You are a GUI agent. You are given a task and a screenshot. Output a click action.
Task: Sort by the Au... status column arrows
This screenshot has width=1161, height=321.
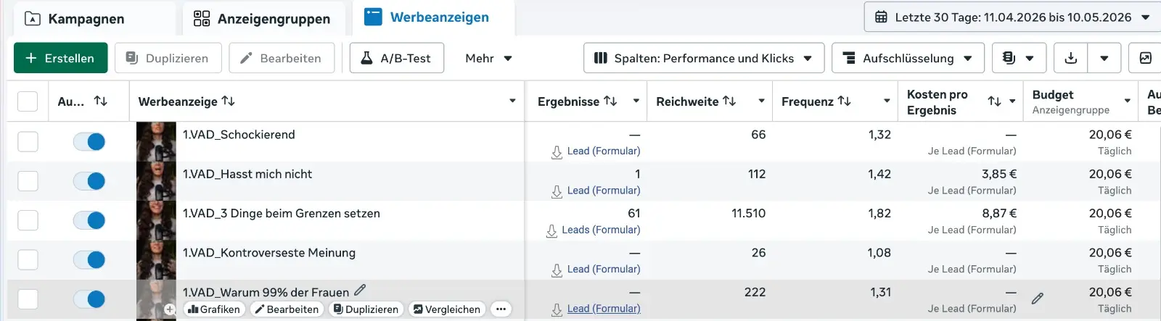[101, 101]
